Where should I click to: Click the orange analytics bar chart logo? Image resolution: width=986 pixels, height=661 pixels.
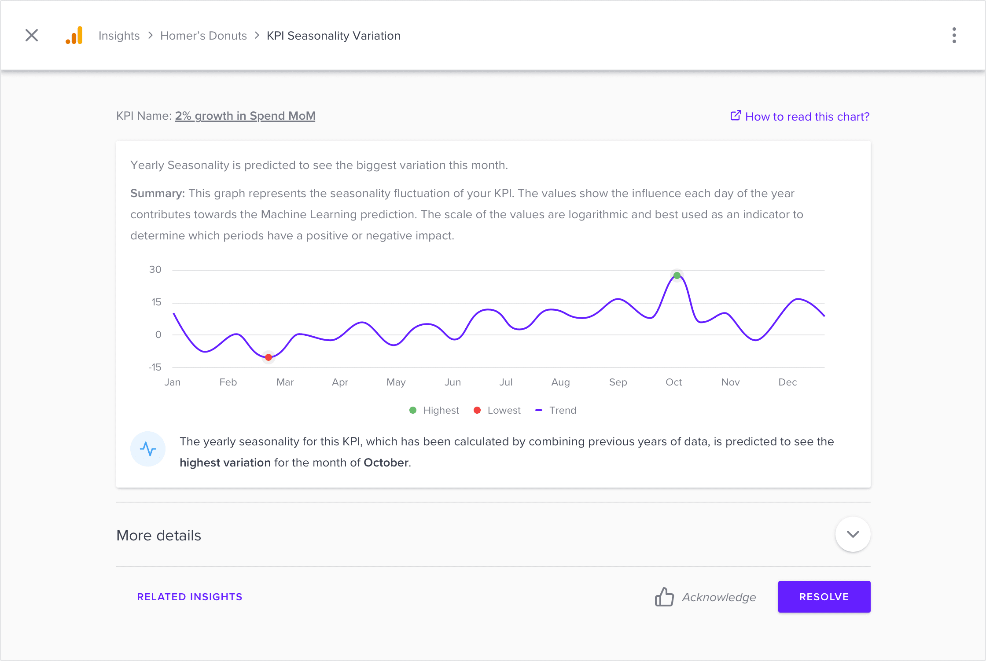point(74,35)
